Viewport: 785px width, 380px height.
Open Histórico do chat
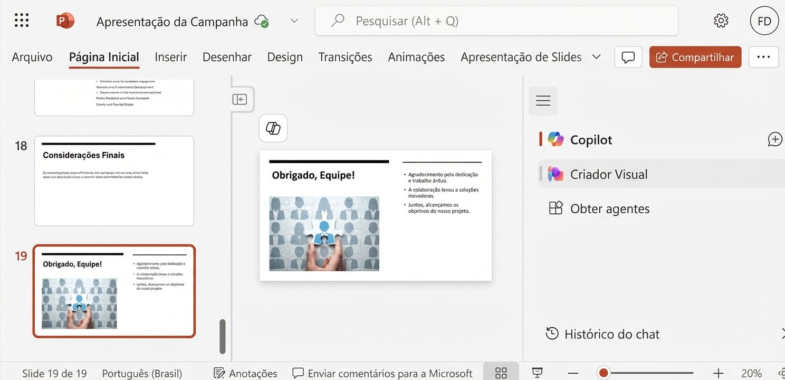point(612,334)
